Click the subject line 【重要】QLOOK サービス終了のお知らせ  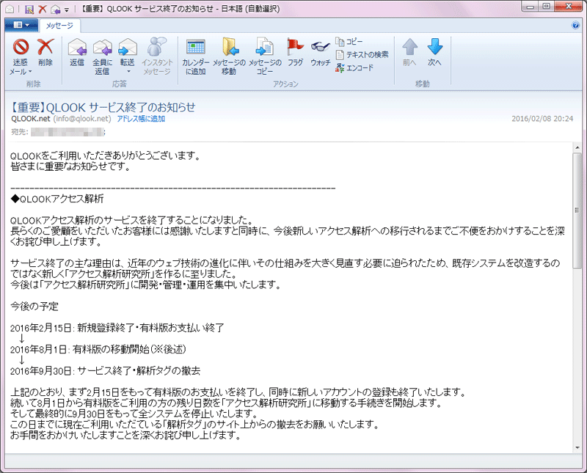pos(103,107)
